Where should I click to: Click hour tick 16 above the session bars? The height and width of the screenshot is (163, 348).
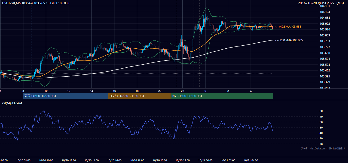[114, 91]
